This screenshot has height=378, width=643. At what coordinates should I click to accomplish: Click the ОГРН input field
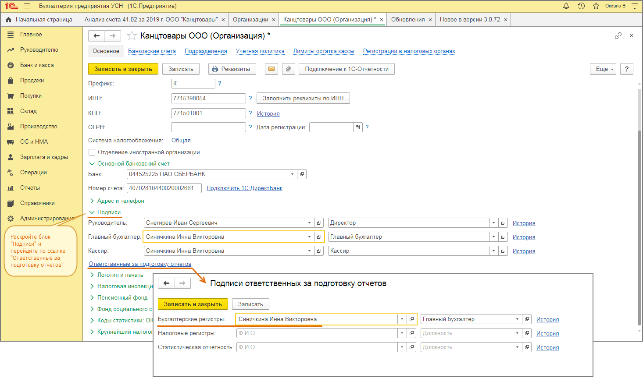point(208,127)
